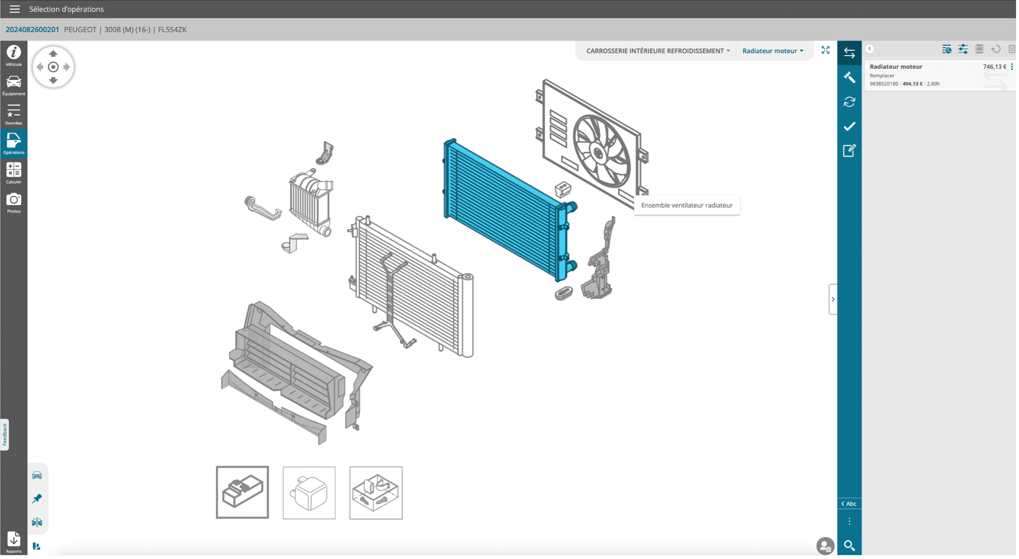1019x559 pixels.
Task: Click the edit note pencil icon
Action: 849,150
